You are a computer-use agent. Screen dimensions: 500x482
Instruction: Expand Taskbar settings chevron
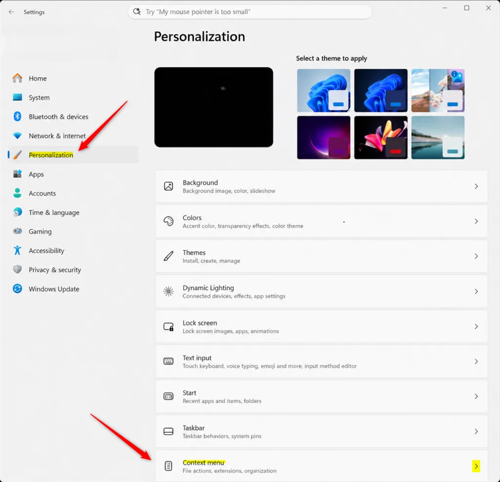[476, 431]
